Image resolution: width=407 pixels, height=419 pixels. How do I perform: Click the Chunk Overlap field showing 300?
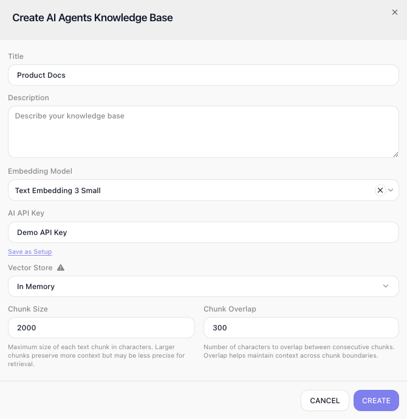301,328
